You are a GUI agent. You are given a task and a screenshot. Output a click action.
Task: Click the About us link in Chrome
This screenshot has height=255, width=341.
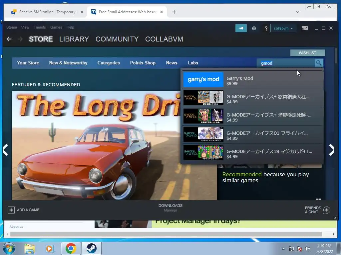16,226
